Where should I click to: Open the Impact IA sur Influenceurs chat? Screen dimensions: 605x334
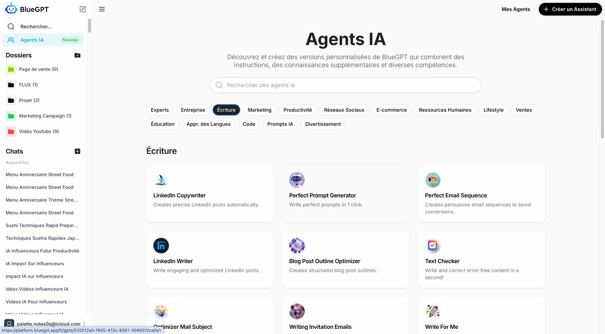click(x=35, y=276)
